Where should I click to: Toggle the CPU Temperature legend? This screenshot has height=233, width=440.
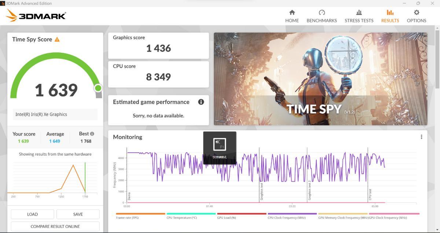(191, 216)
